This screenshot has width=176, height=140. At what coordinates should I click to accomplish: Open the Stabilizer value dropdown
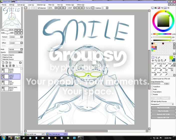[107, 8]
